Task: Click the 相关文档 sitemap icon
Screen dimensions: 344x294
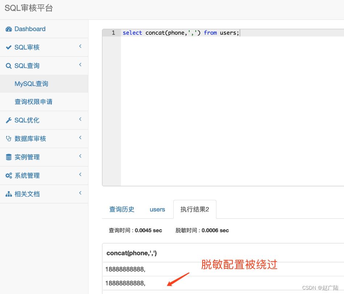Action: click(9, 194)
